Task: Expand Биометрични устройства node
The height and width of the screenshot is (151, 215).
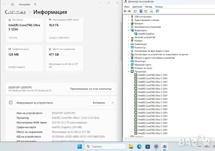Action: pyautogui.click(x=128, y=27)
